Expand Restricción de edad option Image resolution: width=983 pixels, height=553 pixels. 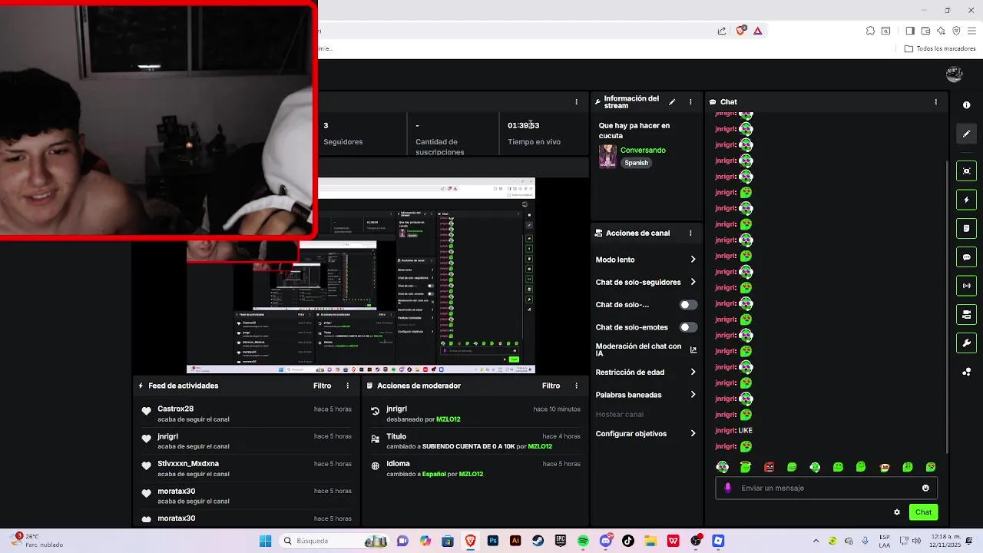[x=646, y=372]
